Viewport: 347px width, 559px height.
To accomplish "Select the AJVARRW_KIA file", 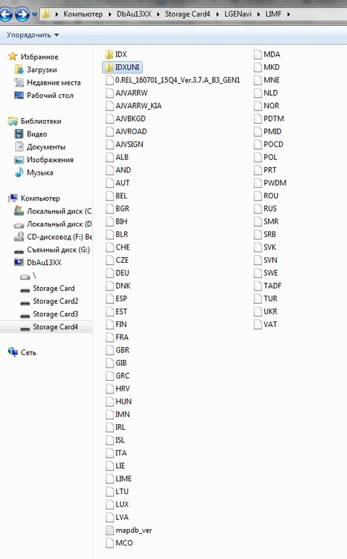I will (x=138, y=106).
